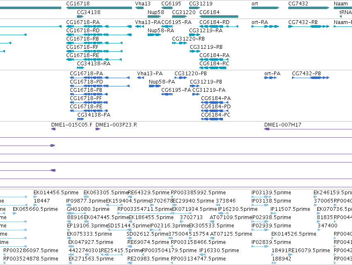Select the ort-PA protein label
The image size is (352, 265).
click(x=272, y=74)
